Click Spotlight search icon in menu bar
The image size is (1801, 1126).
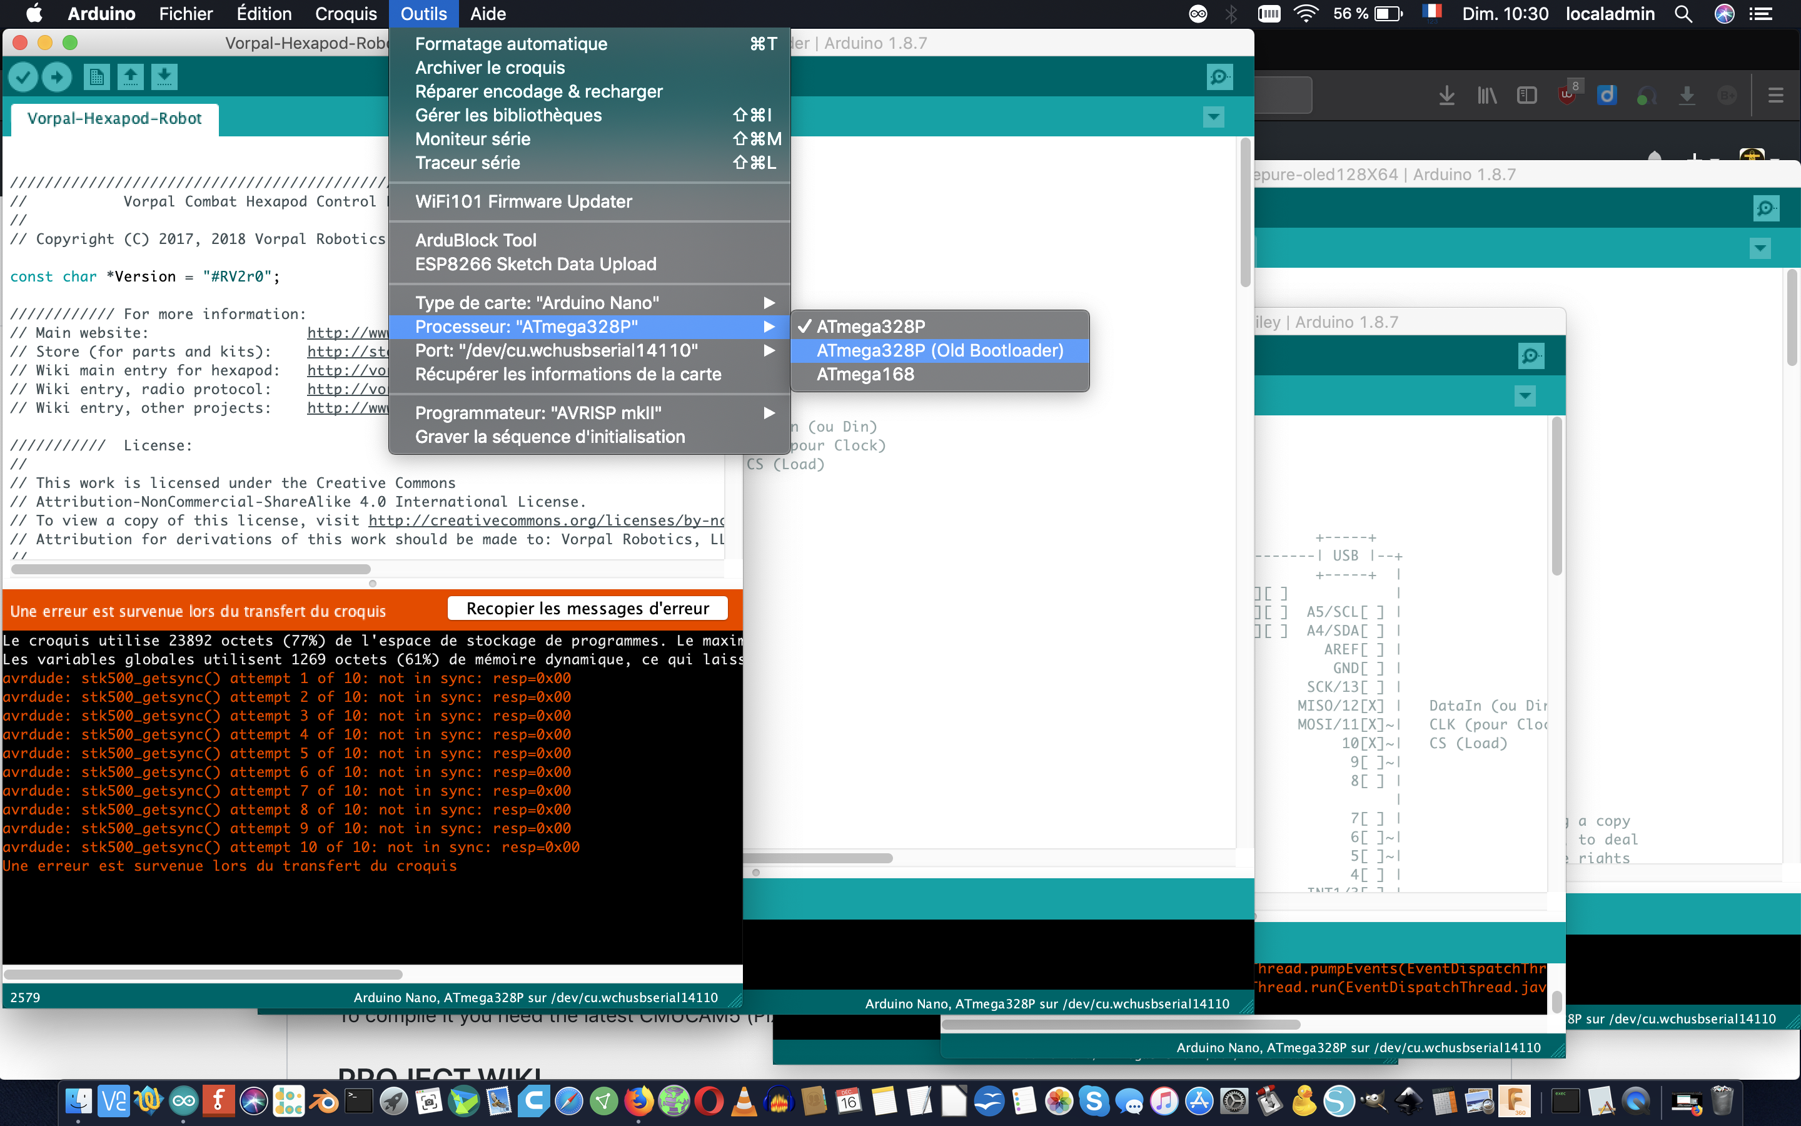(1683, 14)
